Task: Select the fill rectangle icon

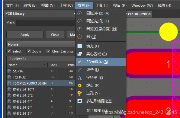Action: coord(80,46)
